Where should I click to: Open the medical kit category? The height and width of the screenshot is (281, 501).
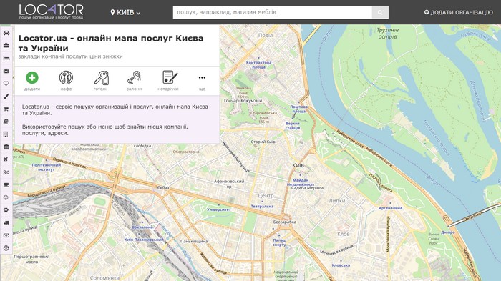click(x=6, y=71)
